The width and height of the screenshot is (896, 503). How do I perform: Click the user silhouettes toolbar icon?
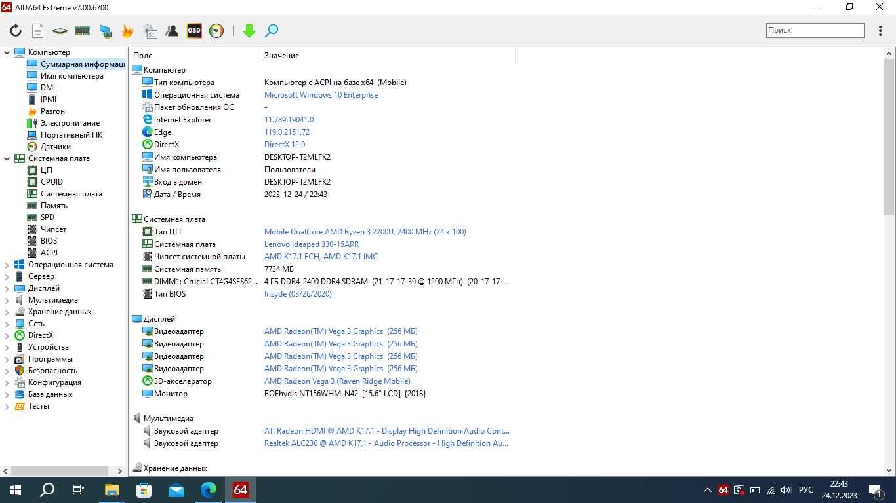(x=172, y=30)
